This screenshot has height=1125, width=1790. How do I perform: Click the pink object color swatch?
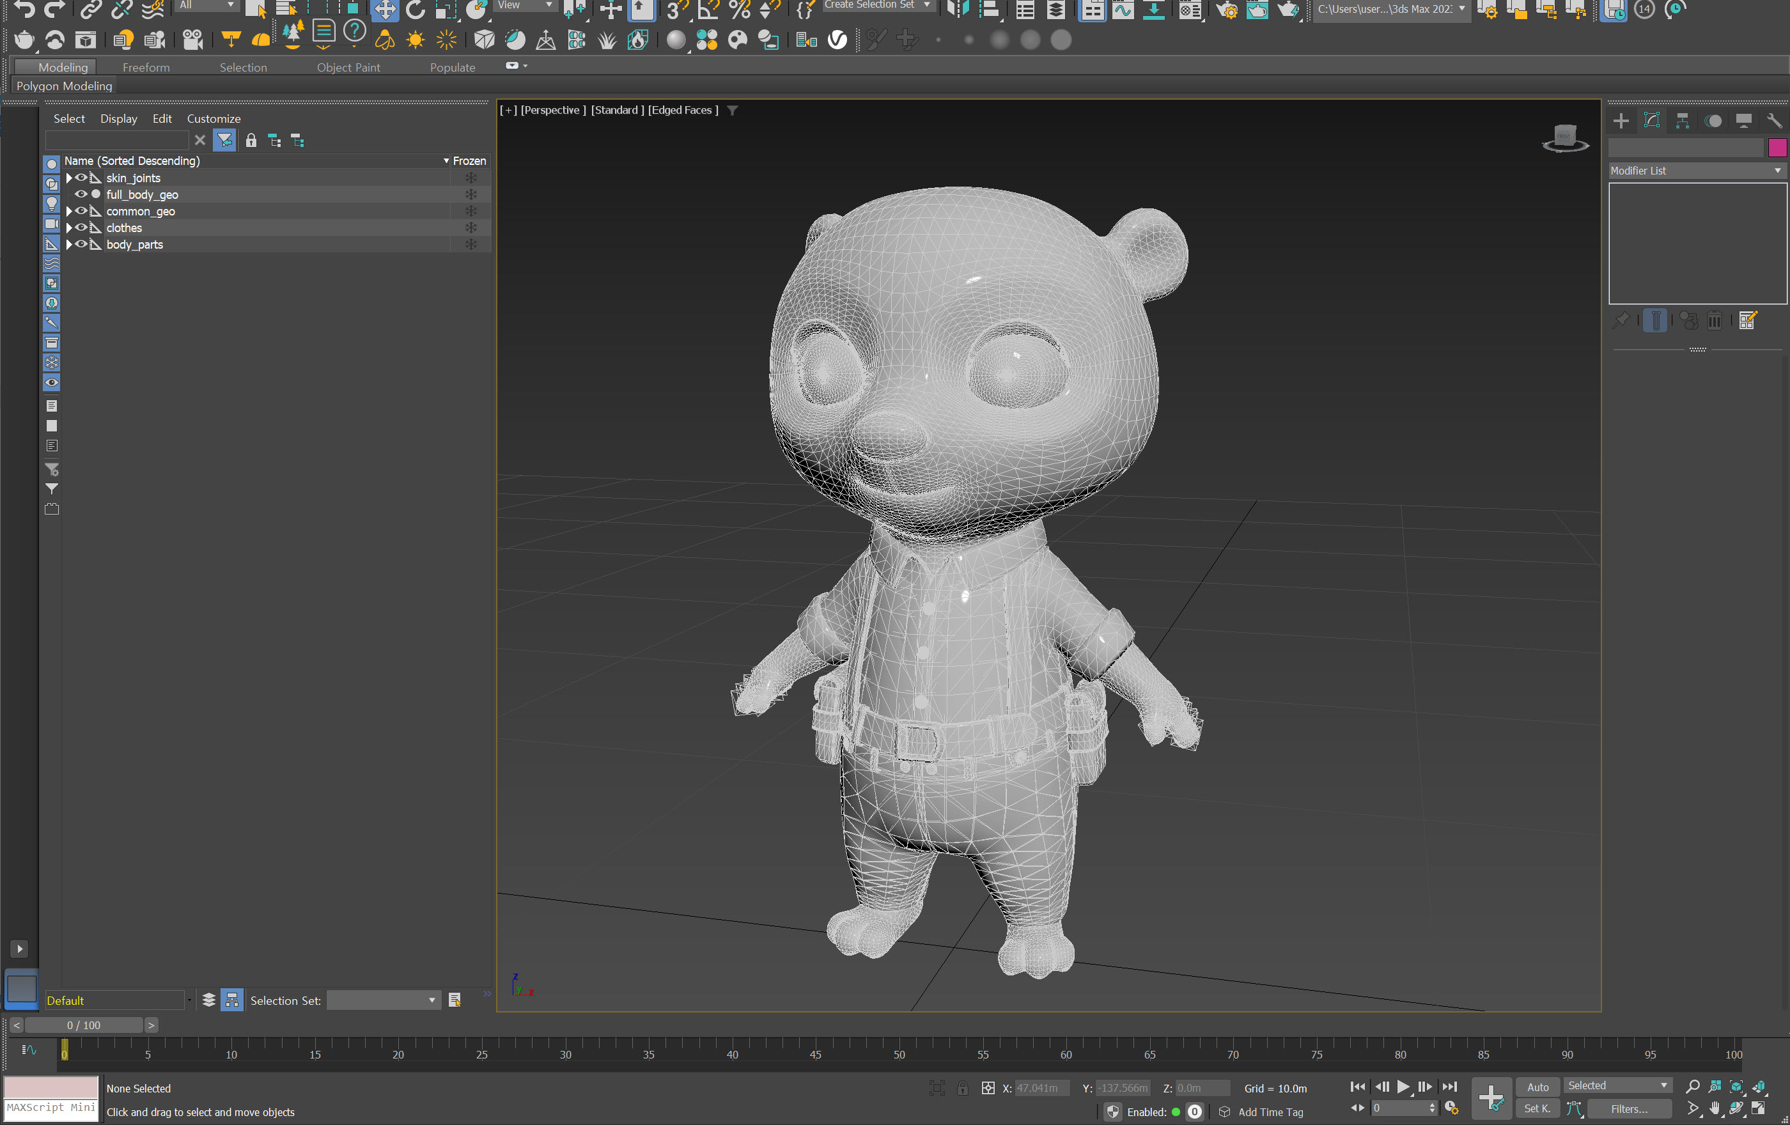tap(1777, 147)
